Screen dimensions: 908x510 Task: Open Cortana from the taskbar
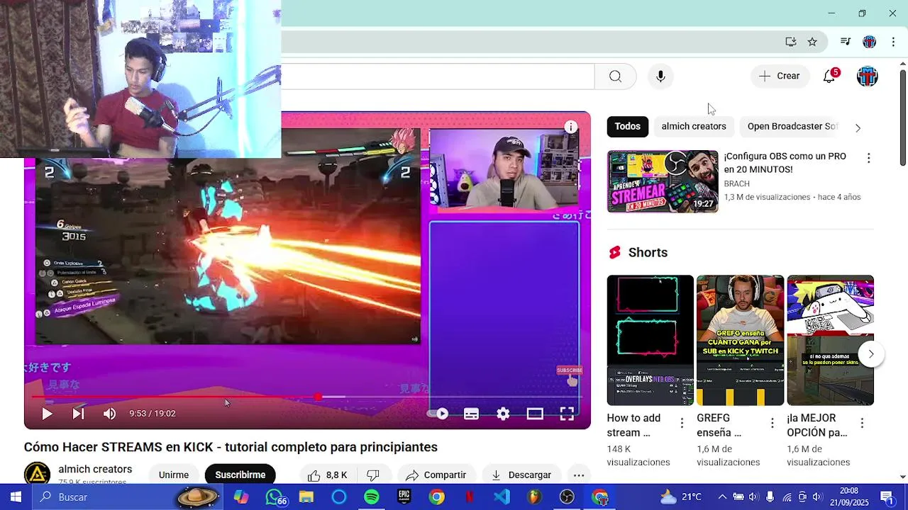[339, 497]
